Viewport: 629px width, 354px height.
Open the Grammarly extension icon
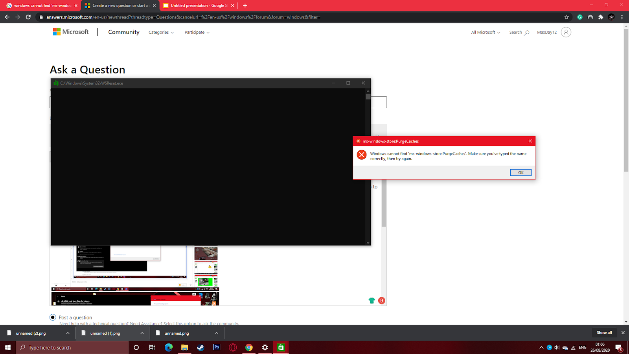click(x=580, y=17)
